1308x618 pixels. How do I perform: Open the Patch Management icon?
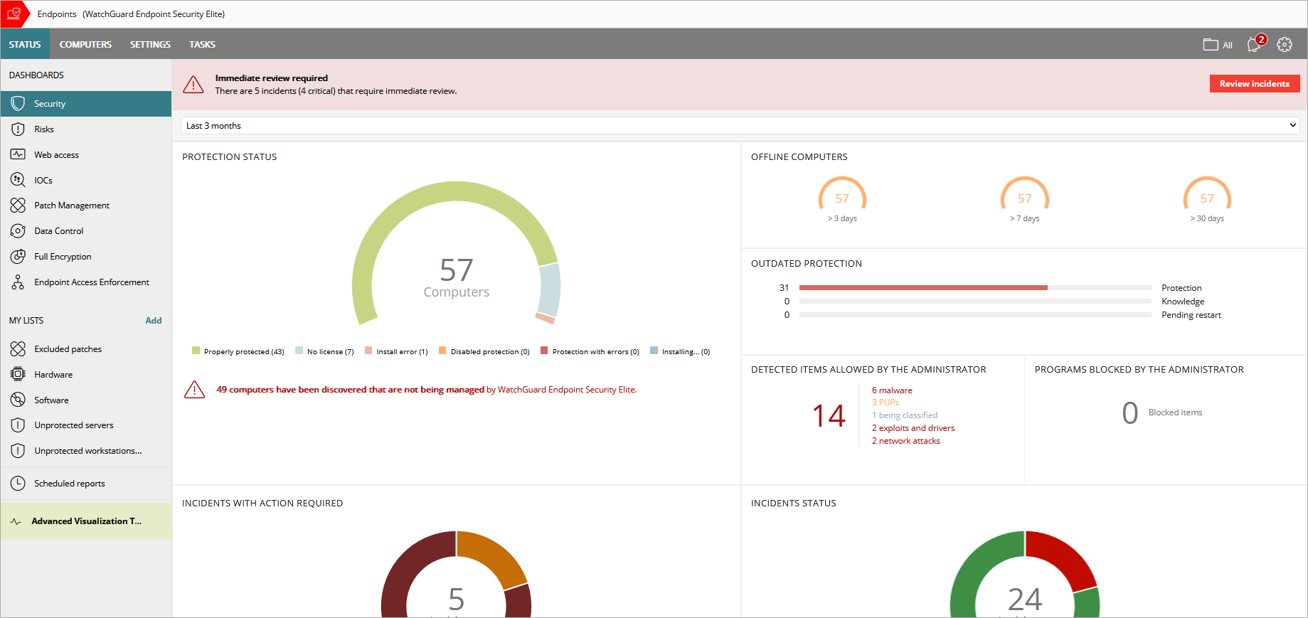click(x=18, y=206)
